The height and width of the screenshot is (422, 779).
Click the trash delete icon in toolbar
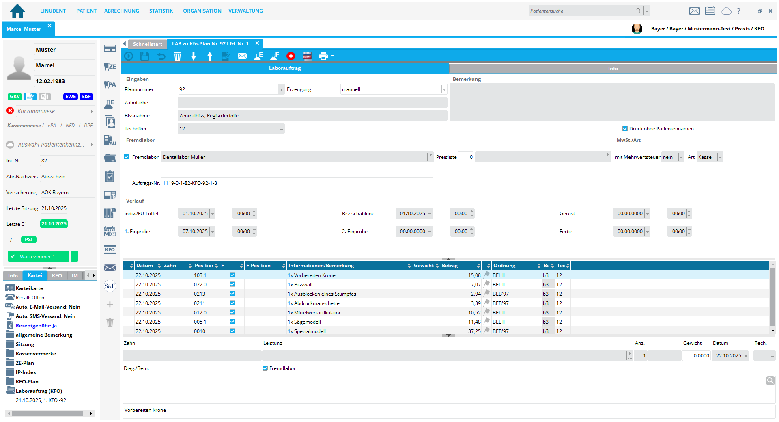pos(177,56)
